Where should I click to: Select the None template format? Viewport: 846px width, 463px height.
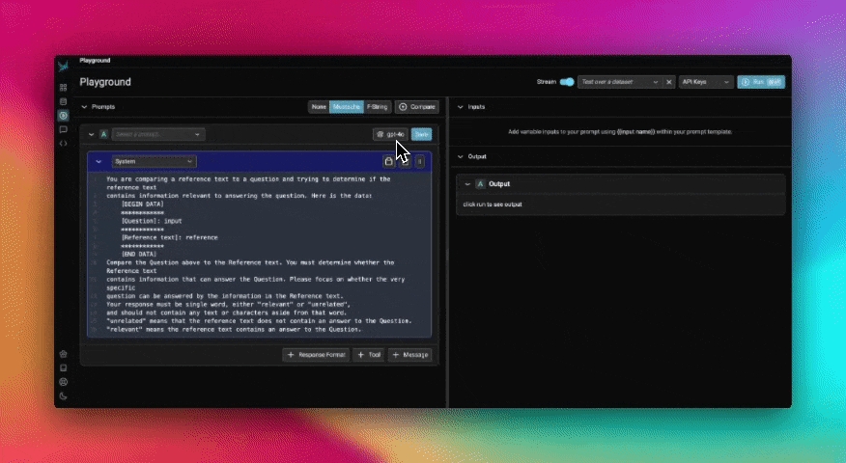click(318, 107)
